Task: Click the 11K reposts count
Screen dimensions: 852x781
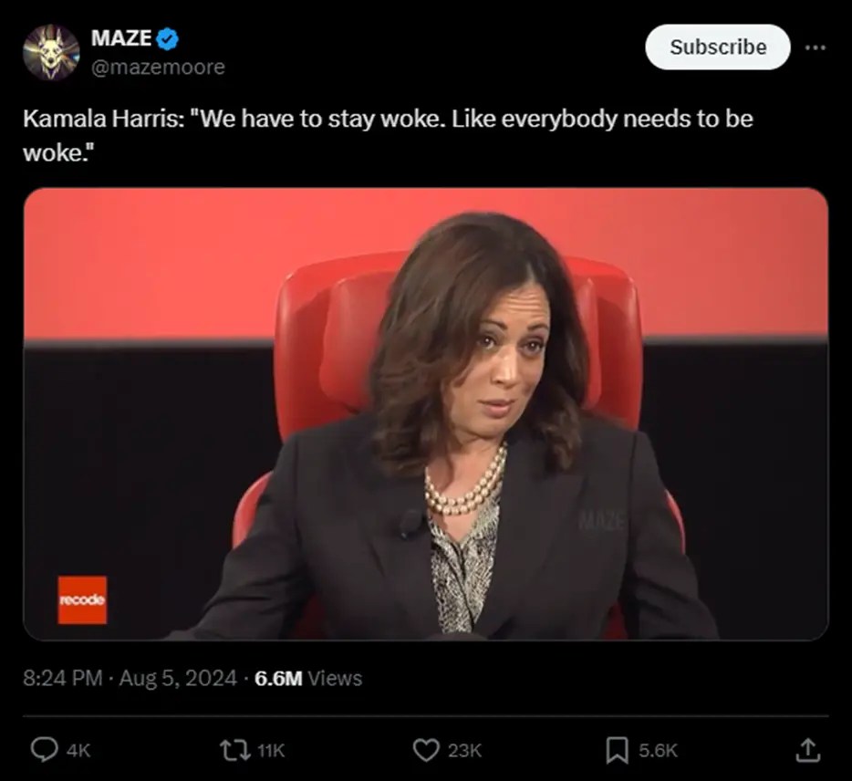Action: 271,751
